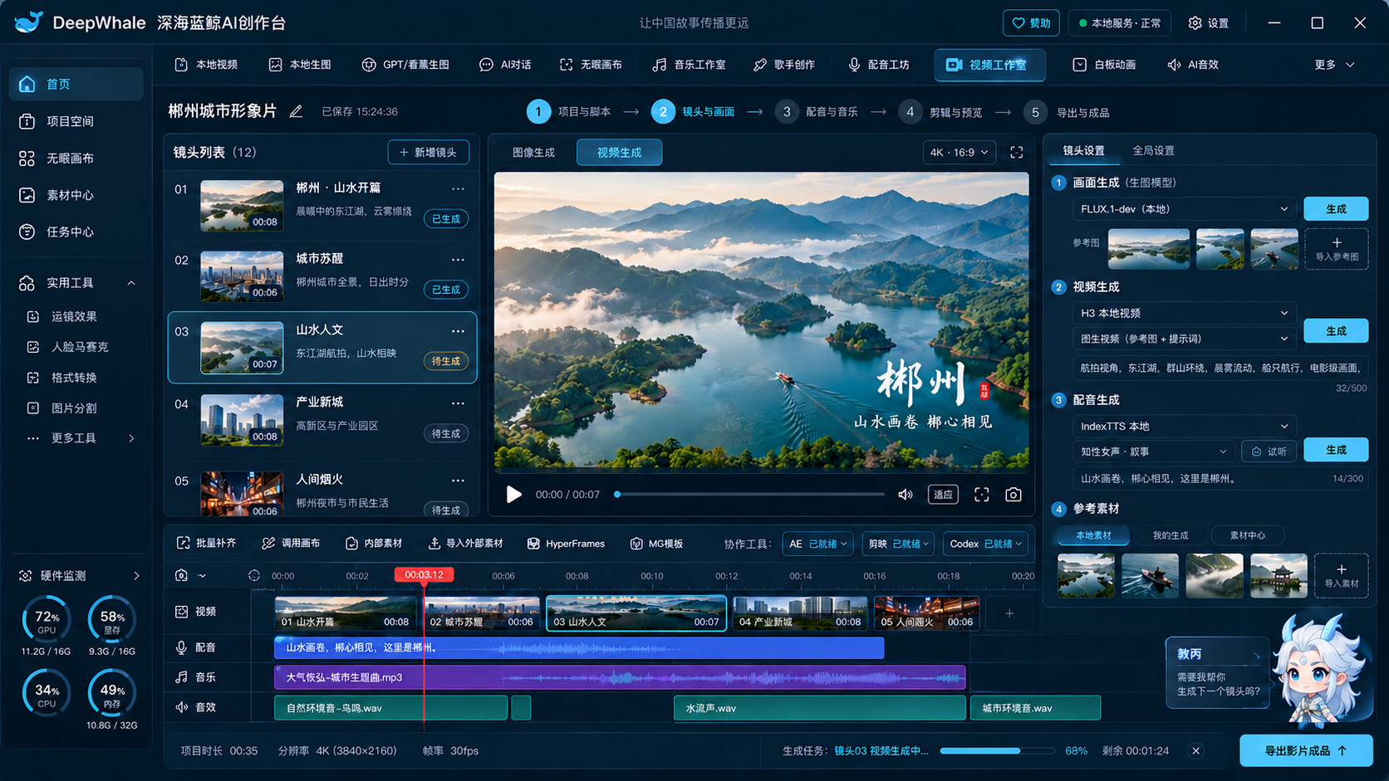Mute the preview volume speaker icon
1389x781 pixels.
click(906, 495)
